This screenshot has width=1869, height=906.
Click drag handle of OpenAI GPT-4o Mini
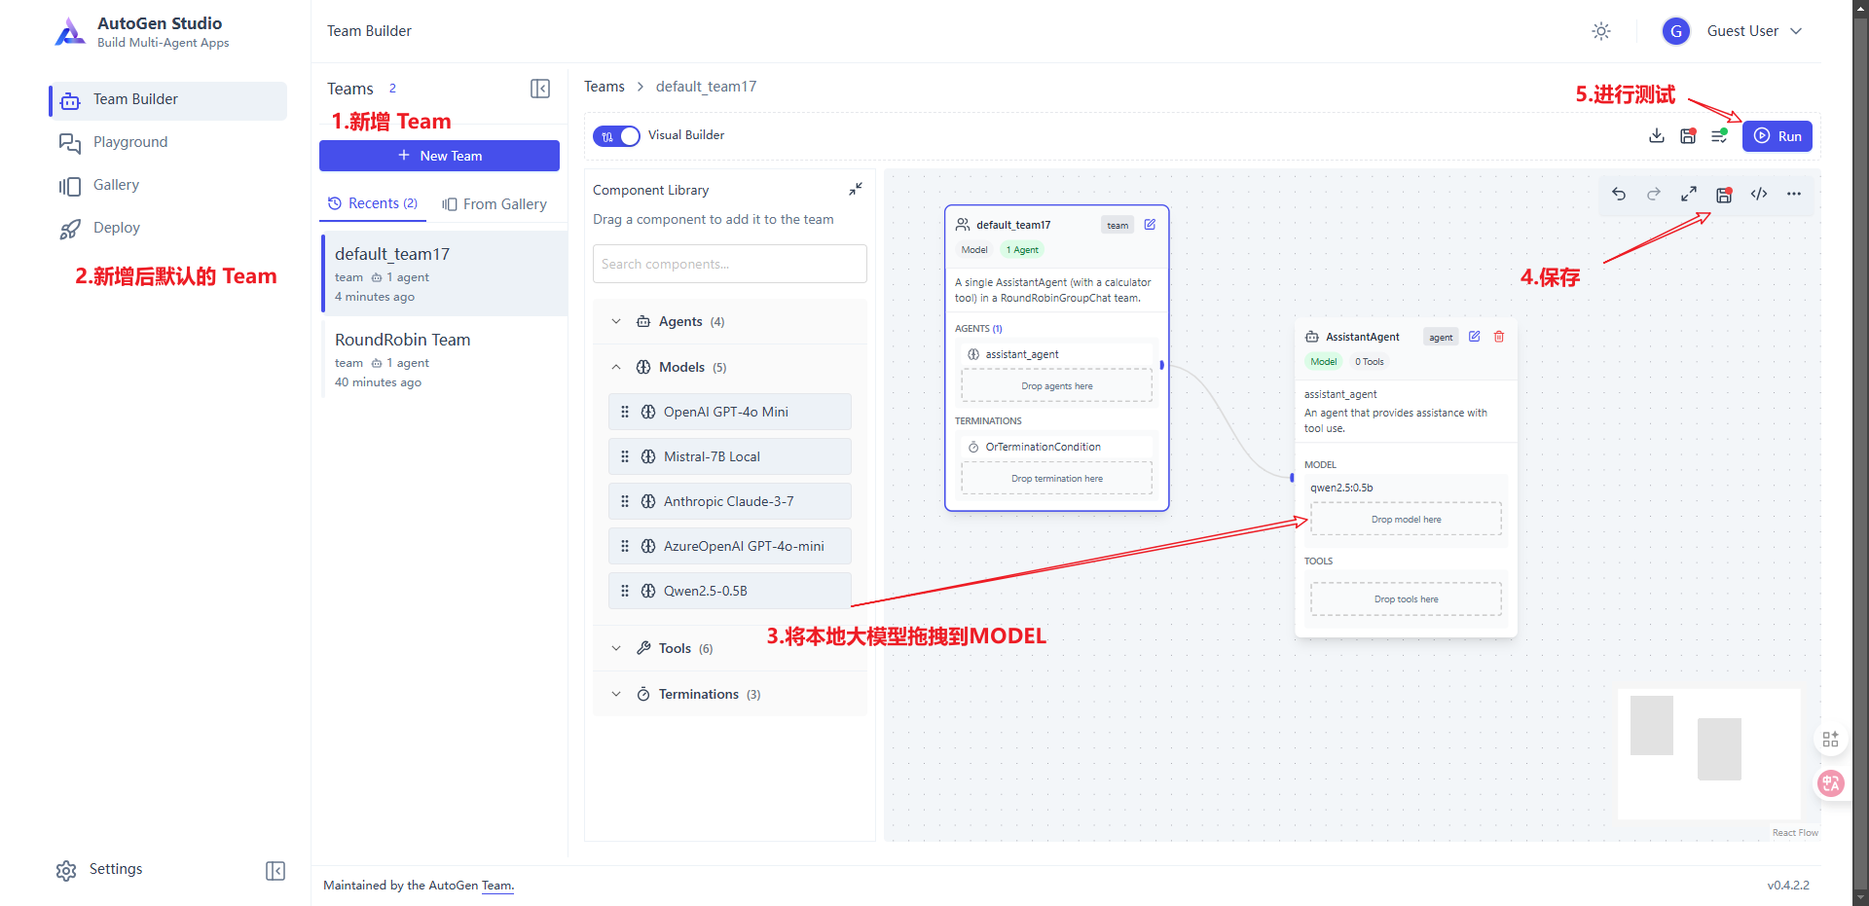tap(625, 412)
